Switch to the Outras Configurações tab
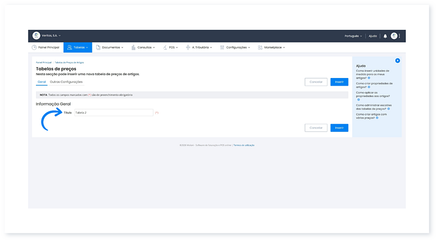This screenshot has height=241, width=437. click(x=66, y=82)
